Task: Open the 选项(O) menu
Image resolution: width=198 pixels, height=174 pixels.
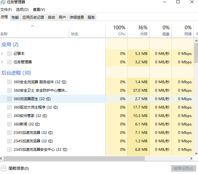Action: pos(22,10)
